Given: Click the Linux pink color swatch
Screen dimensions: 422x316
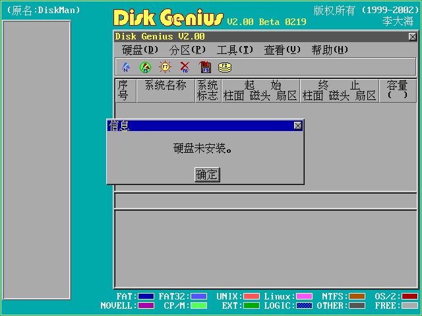Looking at the screenshot, I should 304,297.
